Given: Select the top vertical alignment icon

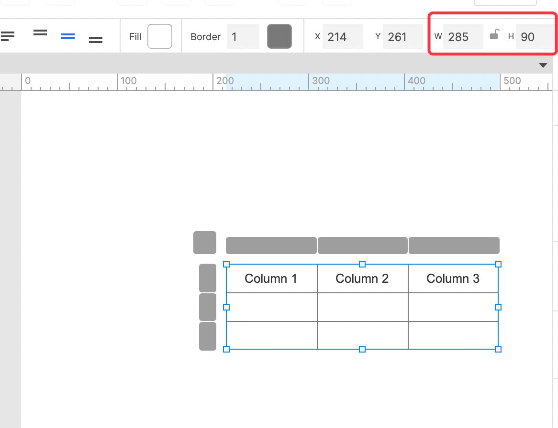Looking at the screenshot, I should (x=40, y=32).
